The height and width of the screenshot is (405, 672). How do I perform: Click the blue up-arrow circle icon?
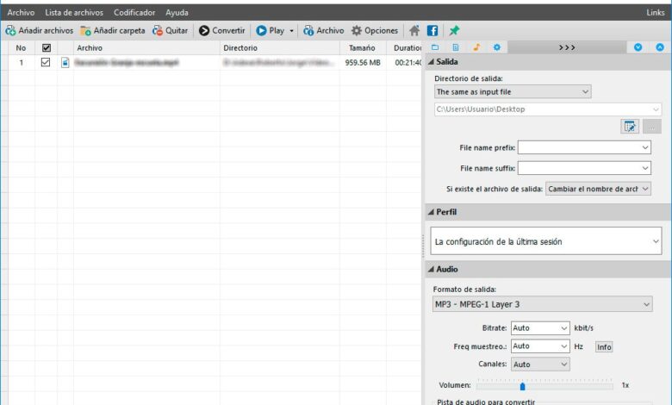[x=660, y=47]
